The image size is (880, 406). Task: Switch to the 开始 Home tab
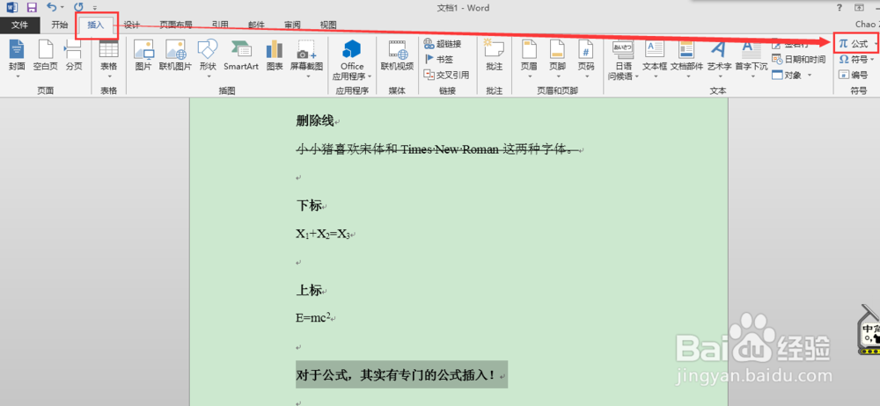tap(60, 25)
